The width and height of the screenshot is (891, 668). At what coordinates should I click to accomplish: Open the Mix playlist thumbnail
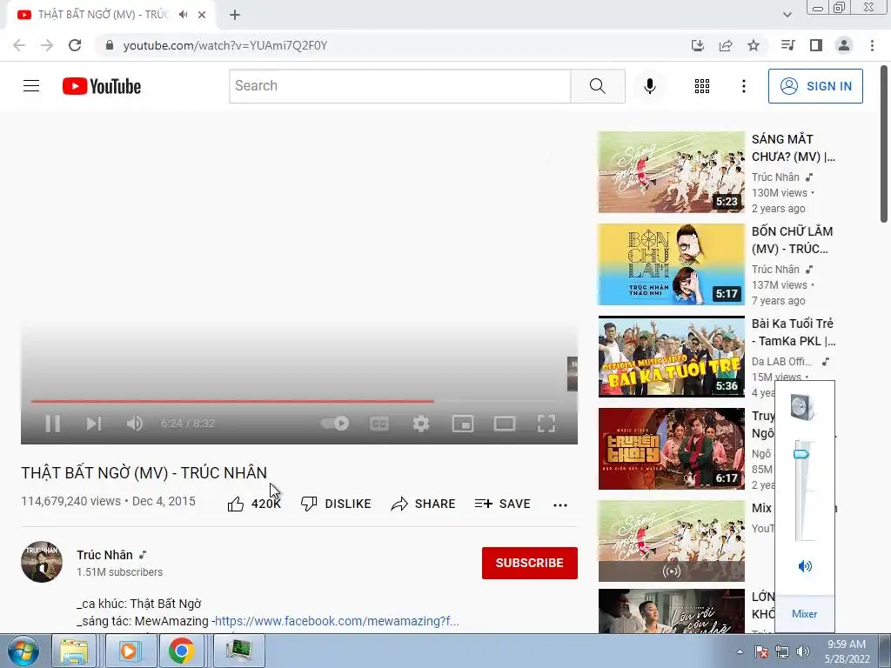pos(671,541)
